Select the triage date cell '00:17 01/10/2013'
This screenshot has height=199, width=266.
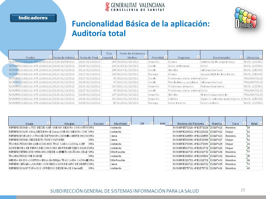(x=90, y=74)
